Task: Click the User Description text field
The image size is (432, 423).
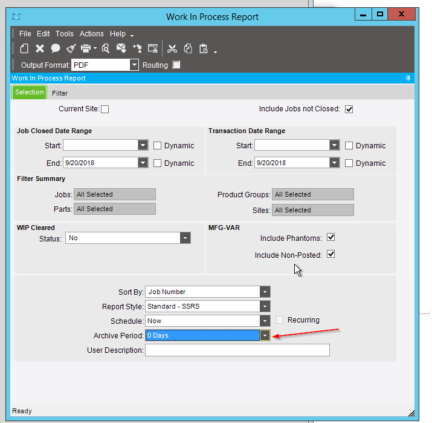Action: tap(237, 350)
